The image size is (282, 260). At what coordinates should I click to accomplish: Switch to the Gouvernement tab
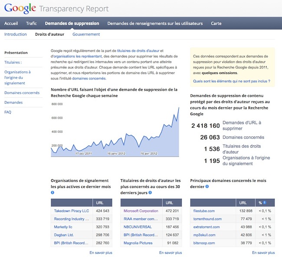(x=86, y=34)
